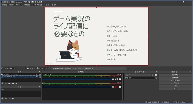The width and height of the screenshot is (193, 104).
Task: Click the OBS logo in title bar
Action: 2,2
